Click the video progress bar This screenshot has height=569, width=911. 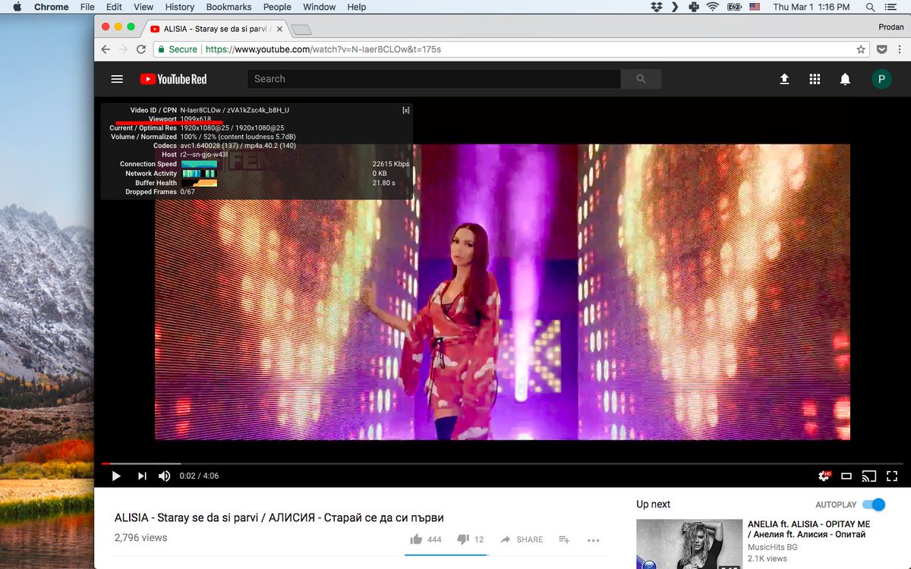click(502, 463)
